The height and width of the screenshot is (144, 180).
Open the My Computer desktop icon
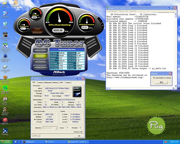5,14
